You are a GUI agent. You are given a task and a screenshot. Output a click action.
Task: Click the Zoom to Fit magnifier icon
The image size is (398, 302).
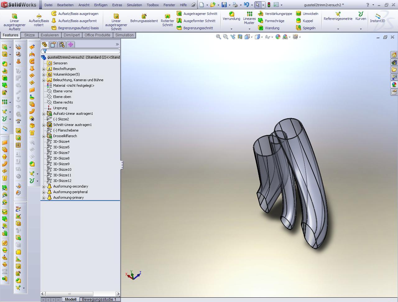[219, 37]
